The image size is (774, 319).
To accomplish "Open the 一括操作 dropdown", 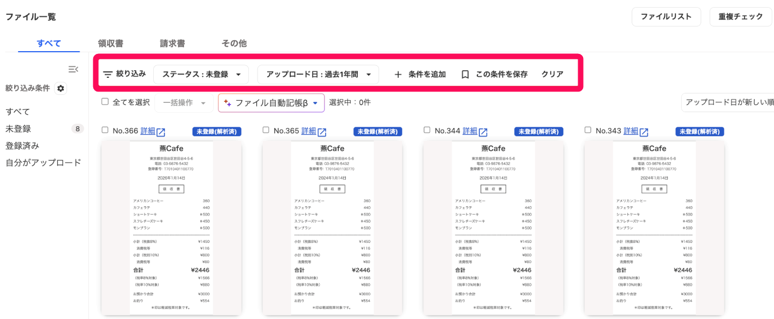I will click(184, 102).
